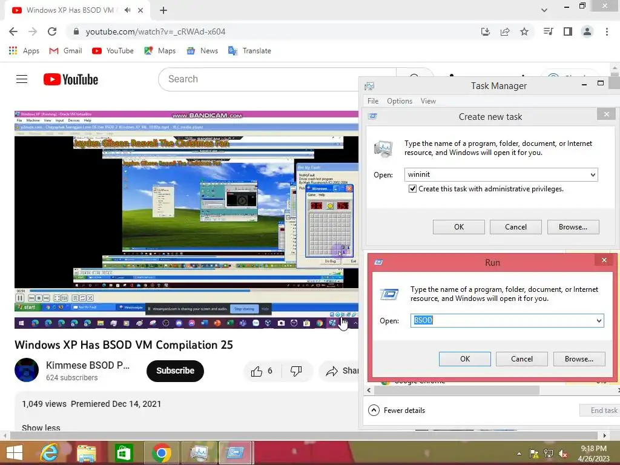
Task: Switch to Chrome on the taskbar
Action: [161, 453]
